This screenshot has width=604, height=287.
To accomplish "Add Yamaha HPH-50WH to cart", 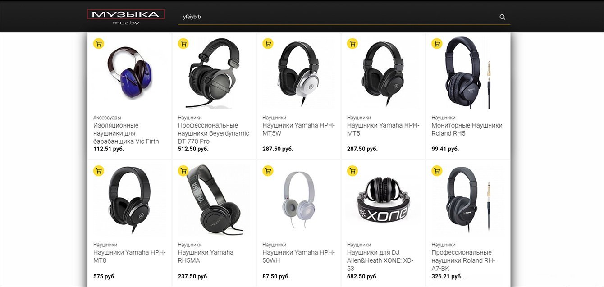I will (x=268, y=171).
